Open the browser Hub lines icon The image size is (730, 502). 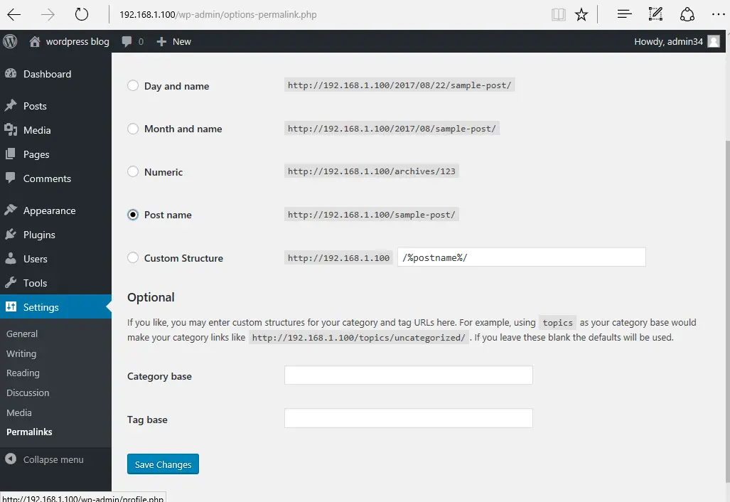coord(624,14)
